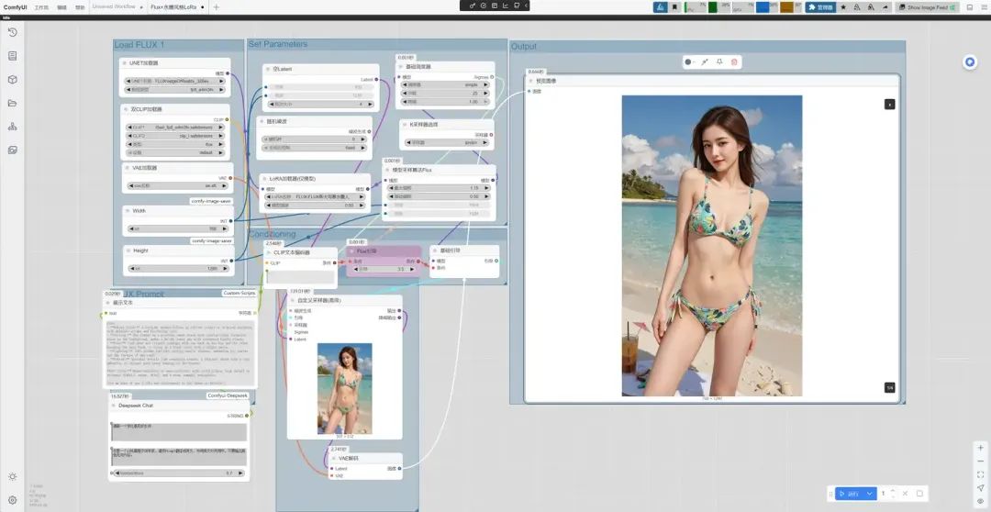The image size is (991, 512).
Task: Open the workflows folder sidebar icon
Action: click(12, 103)
